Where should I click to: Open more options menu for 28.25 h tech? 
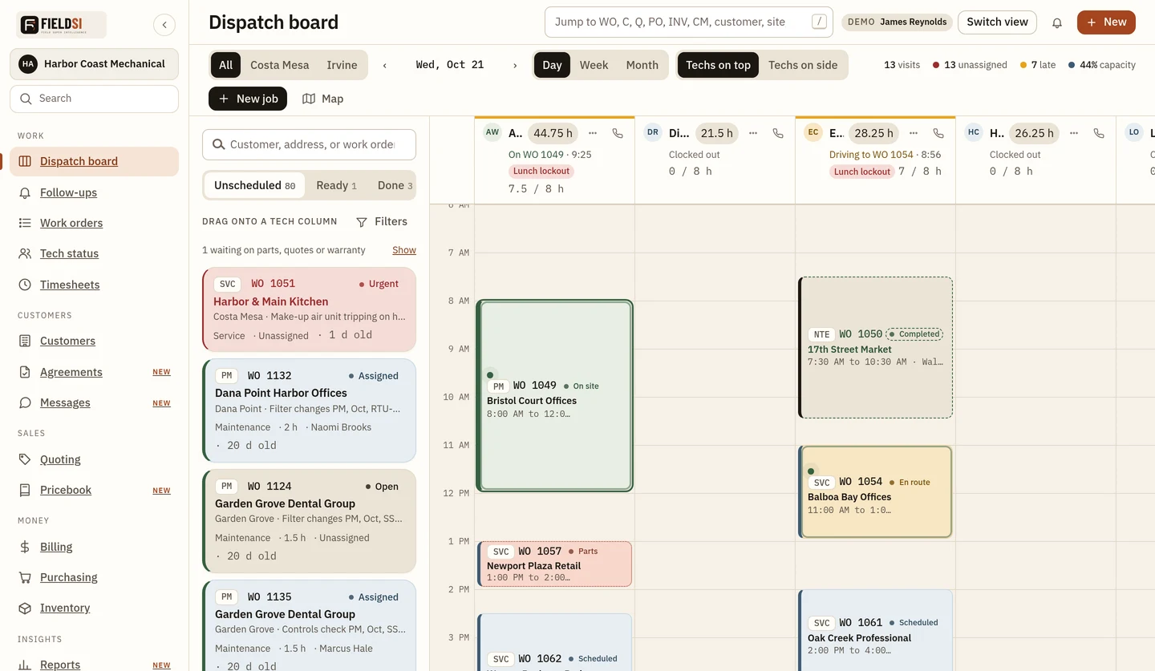coord(914,133)
